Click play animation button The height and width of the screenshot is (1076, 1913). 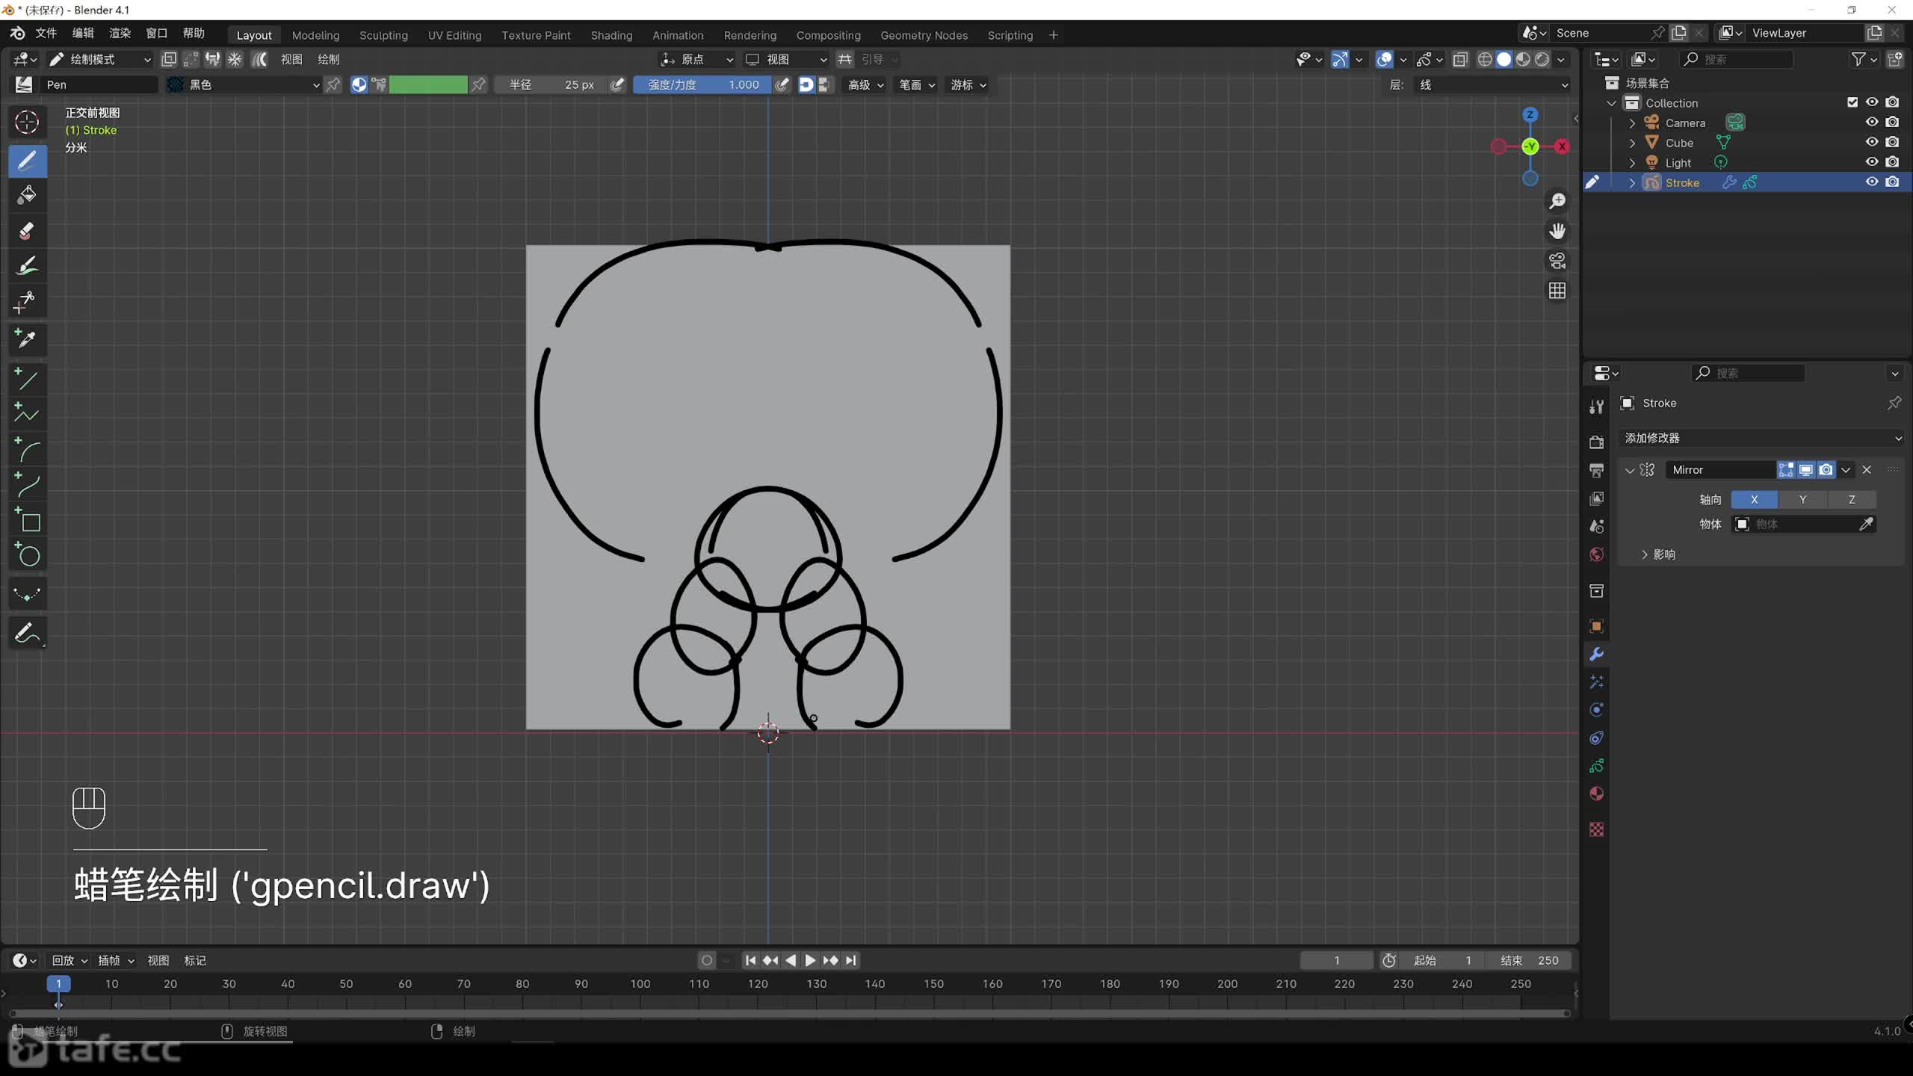pos(810,960)
